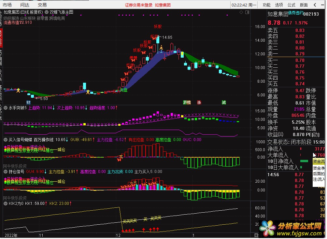Open the 版面 menu
The image size is (327, 239).
click(x=304, y=5)
